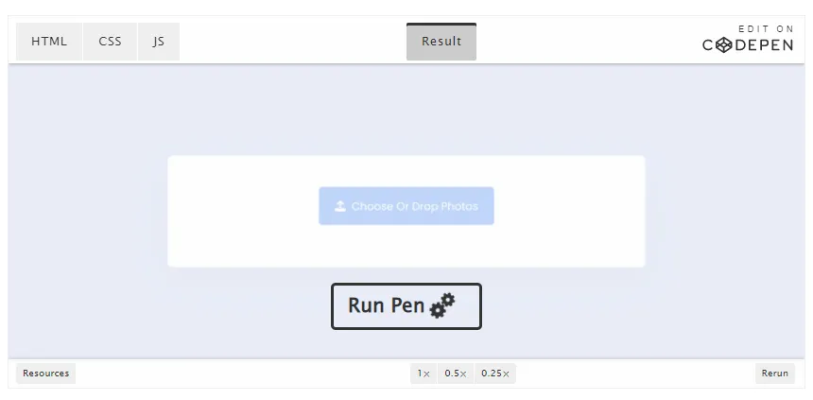Click the light blue preview background
Image resolution: width=813 pixels, height=400 pixels.
click(x=406, y=109)
